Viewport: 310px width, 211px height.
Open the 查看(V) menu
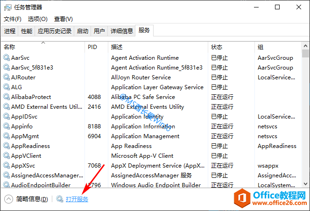click(x=63, y=19)
